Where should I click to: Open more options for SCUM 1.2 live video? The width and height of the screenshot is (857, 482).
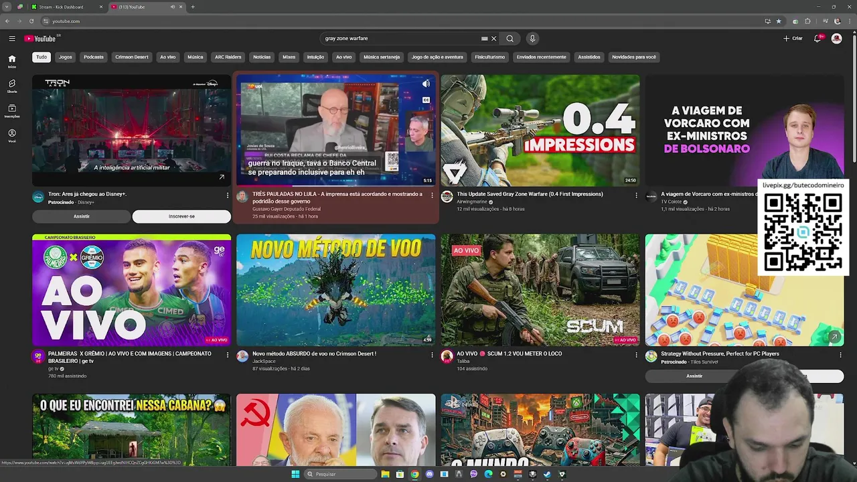(636, 355)
